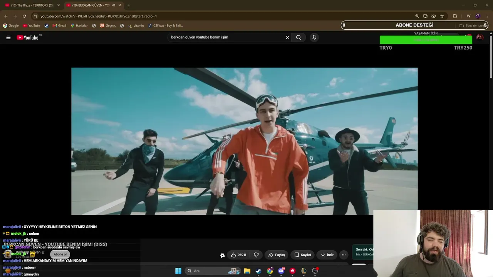Close The Blaze - TERRITORY tab
Image resolution: width=493 pixels, height=277 pixels.
pos(59,5)
